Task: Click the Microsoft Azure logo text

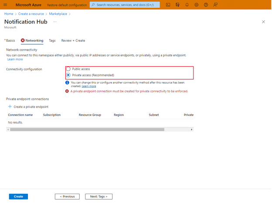Action: tap(28, 5)
